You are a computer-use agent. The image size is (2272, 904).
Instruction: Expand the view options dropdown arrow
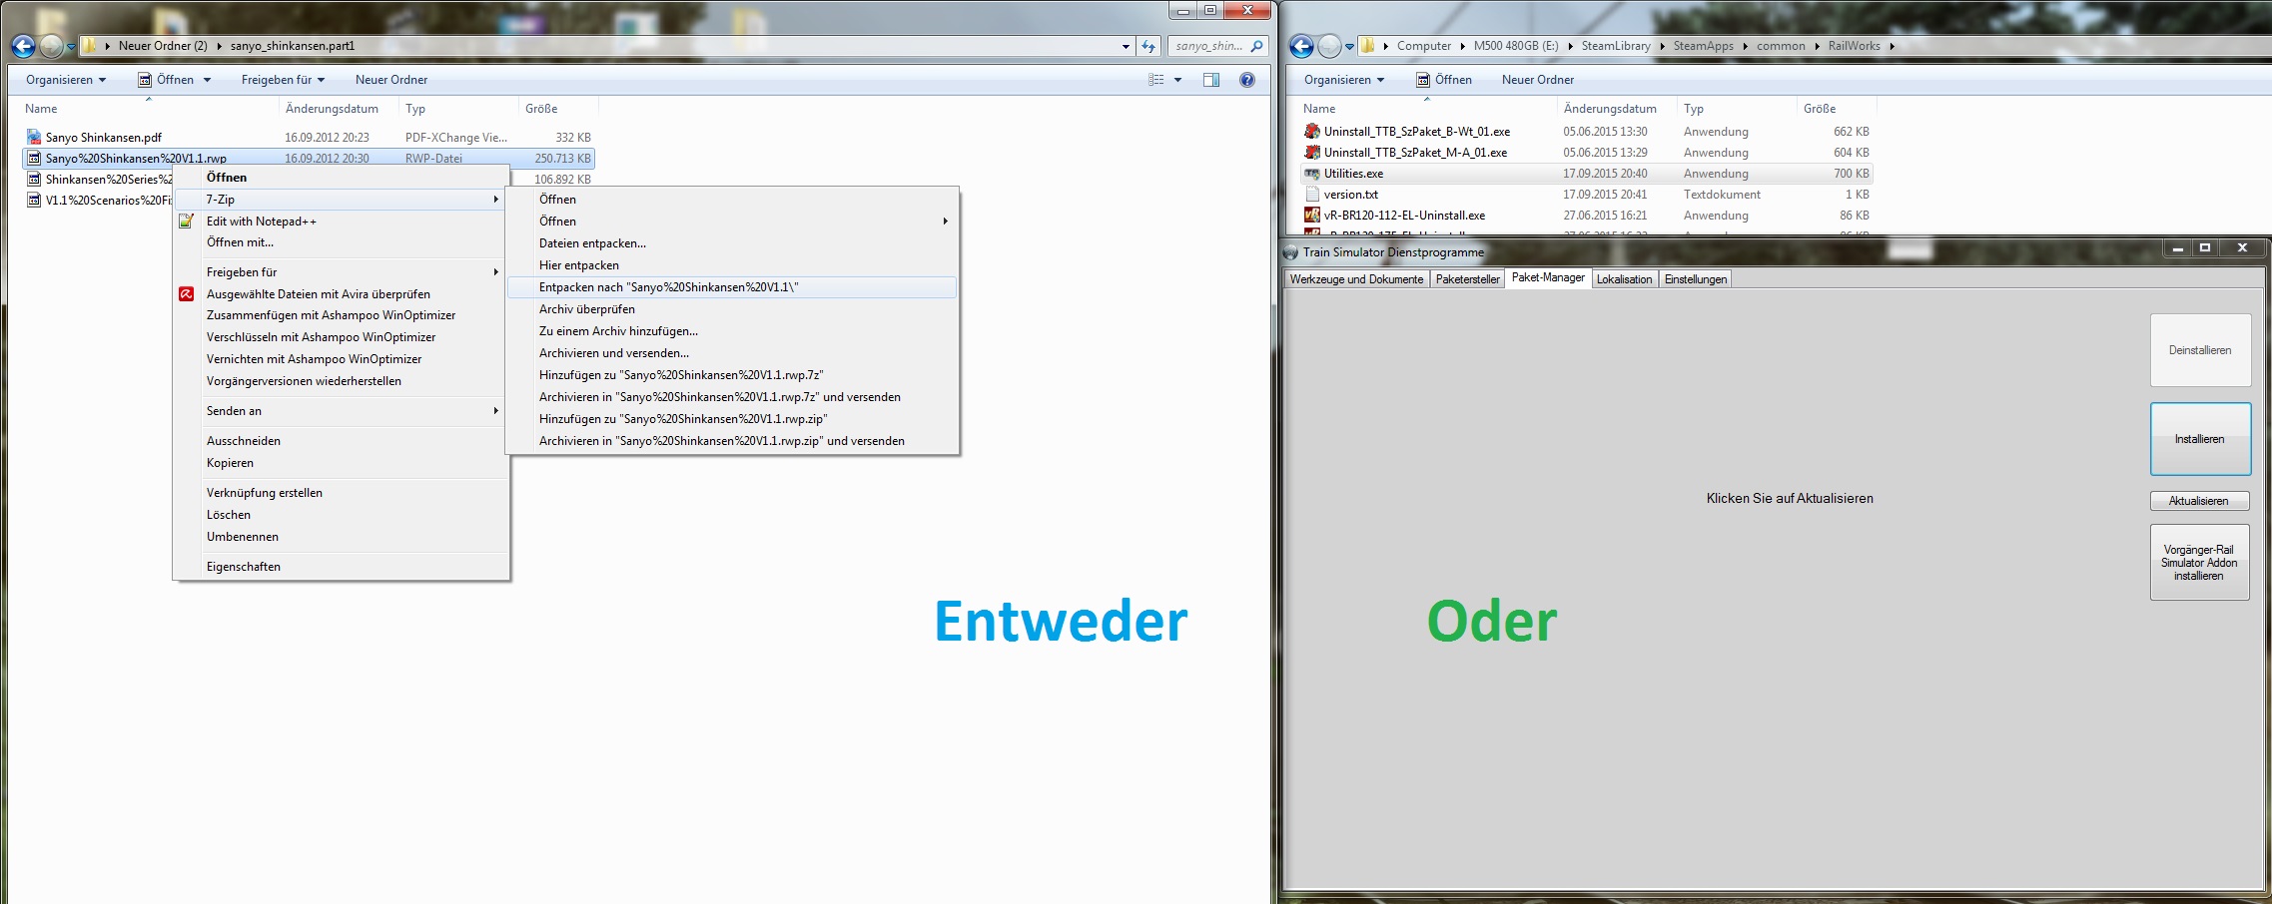(1178, 80)
